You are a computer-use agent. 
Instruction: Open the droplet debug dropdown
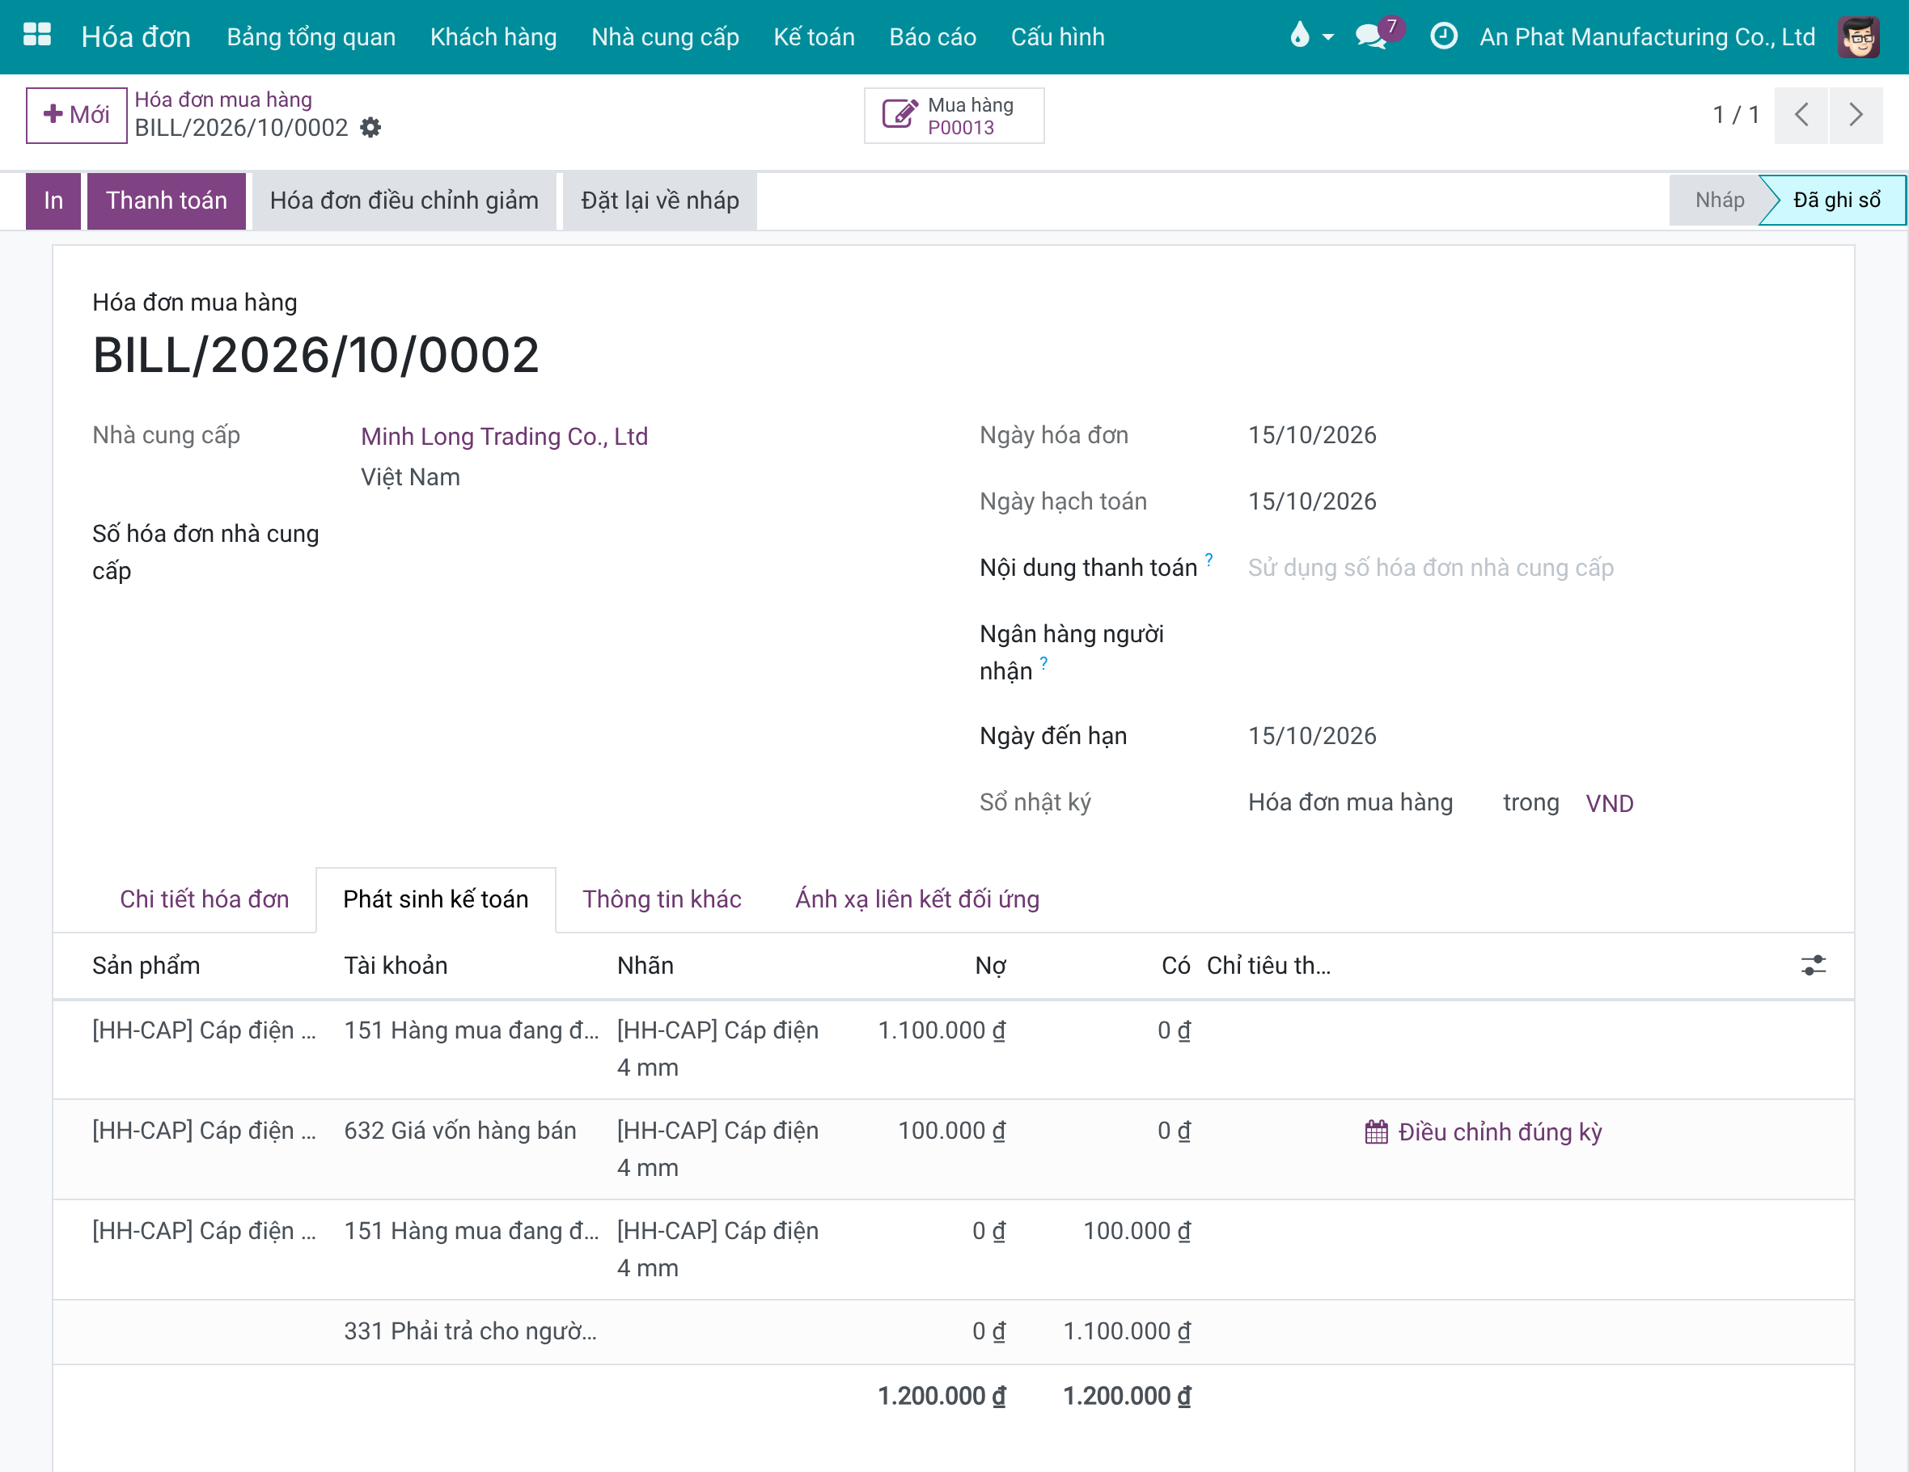[1310, 36]
